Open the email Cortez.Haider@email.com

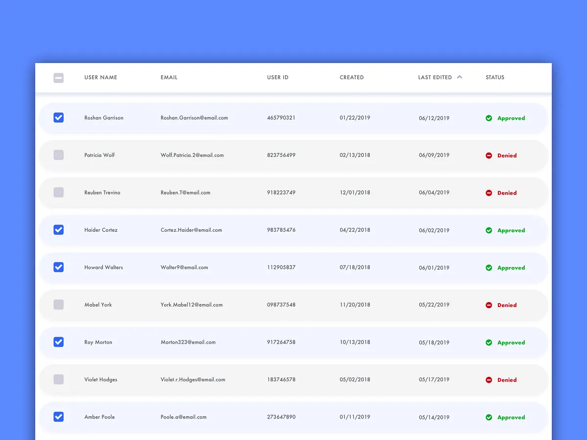point(191,230)
